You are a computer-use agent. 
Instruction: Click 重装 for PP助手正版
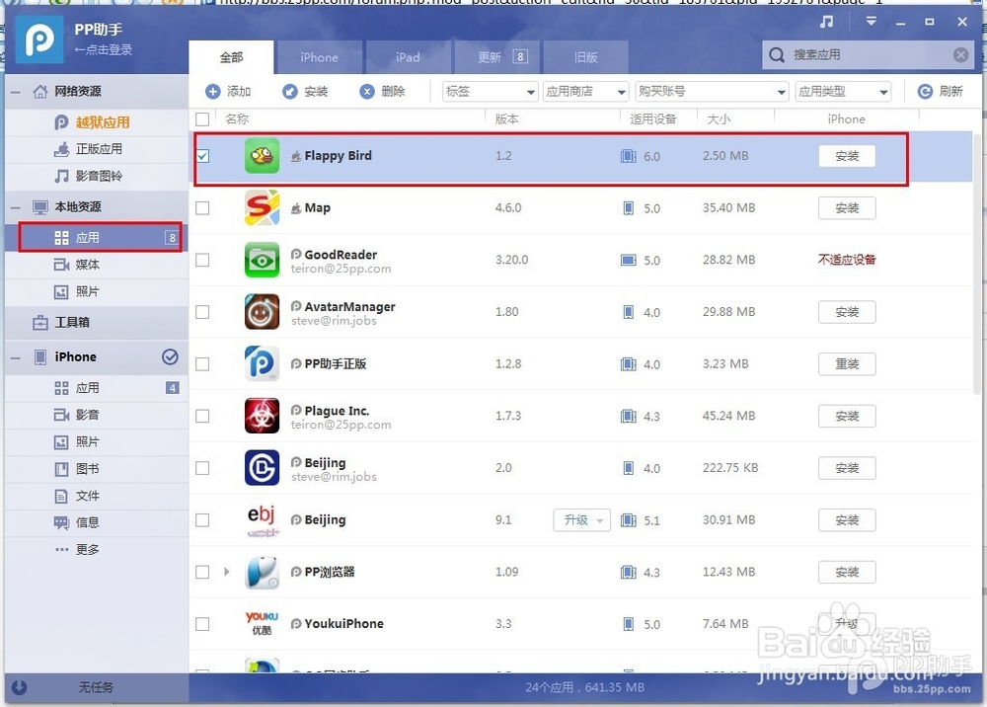coord(847,364)
